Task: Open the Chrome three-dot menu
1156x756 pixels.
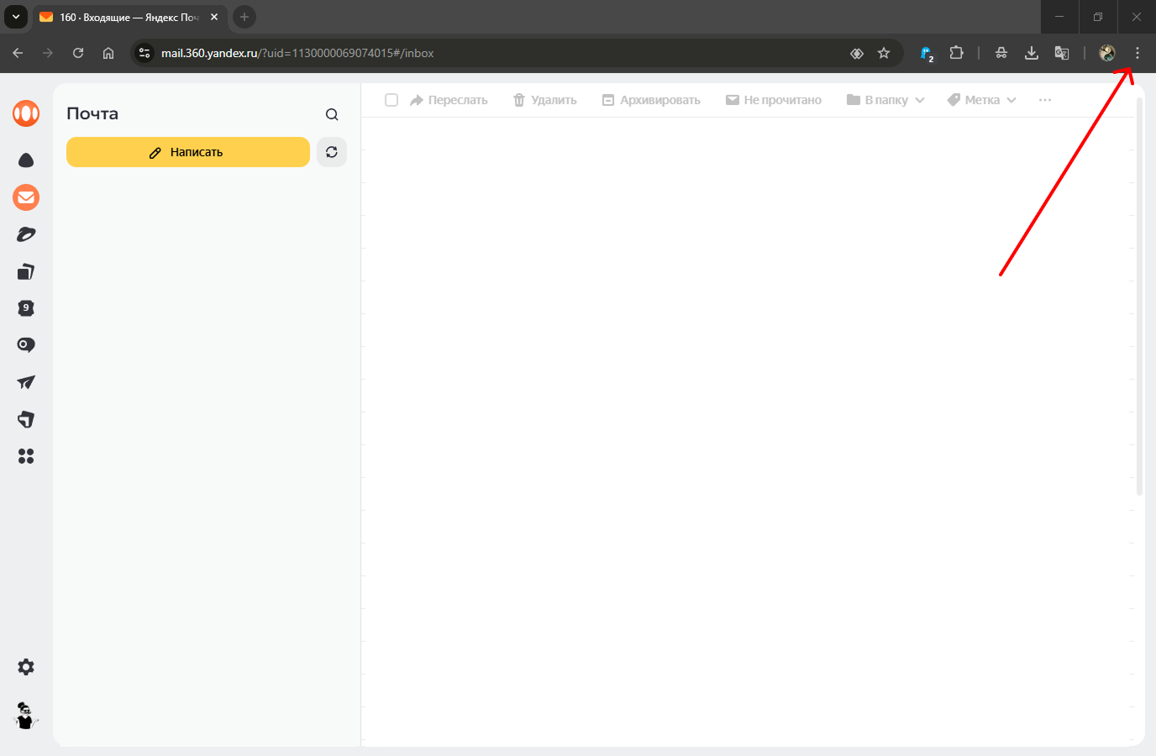Action: [x=1138, y=53]
